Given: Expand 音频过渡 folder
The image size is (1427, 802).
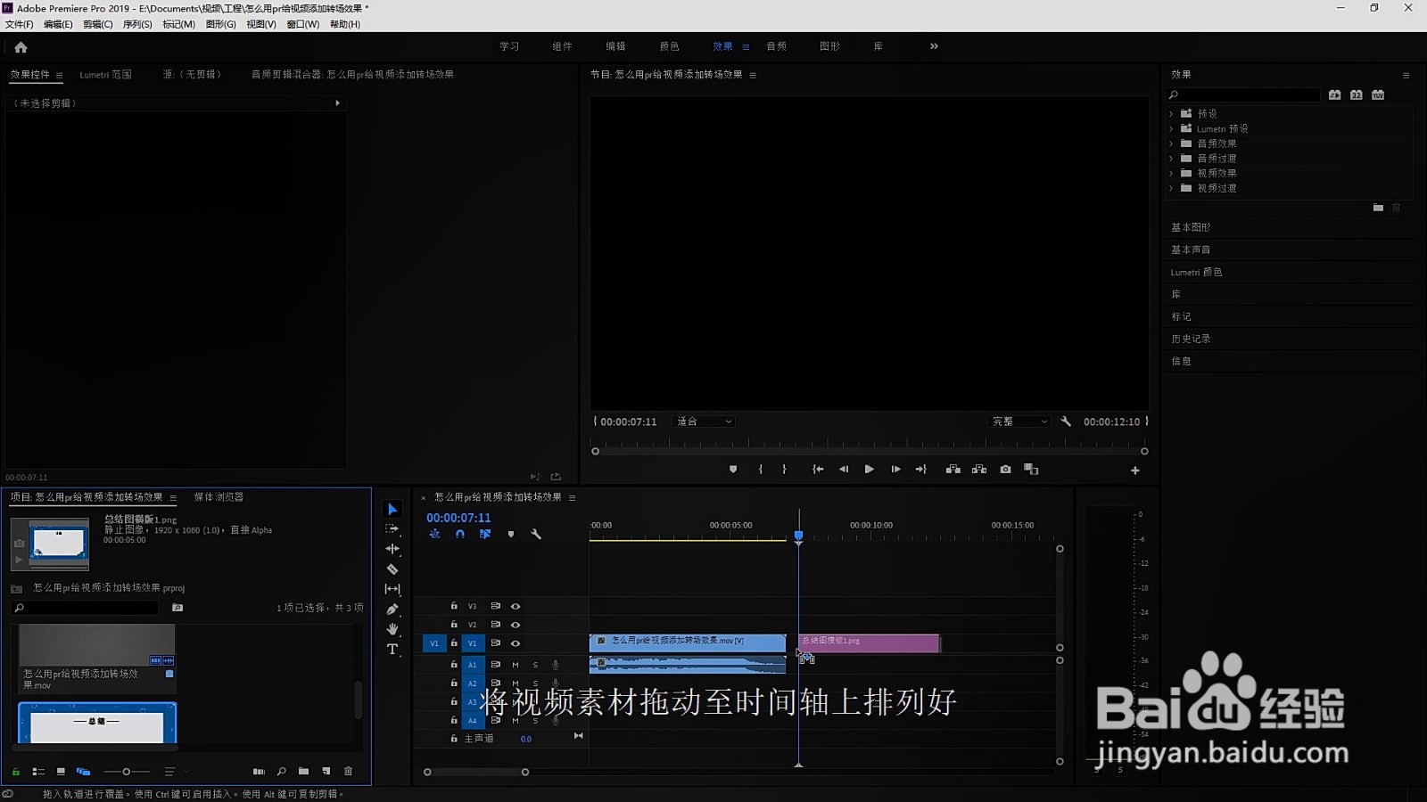Looking at the screenshot, I should coord(1171,159).
